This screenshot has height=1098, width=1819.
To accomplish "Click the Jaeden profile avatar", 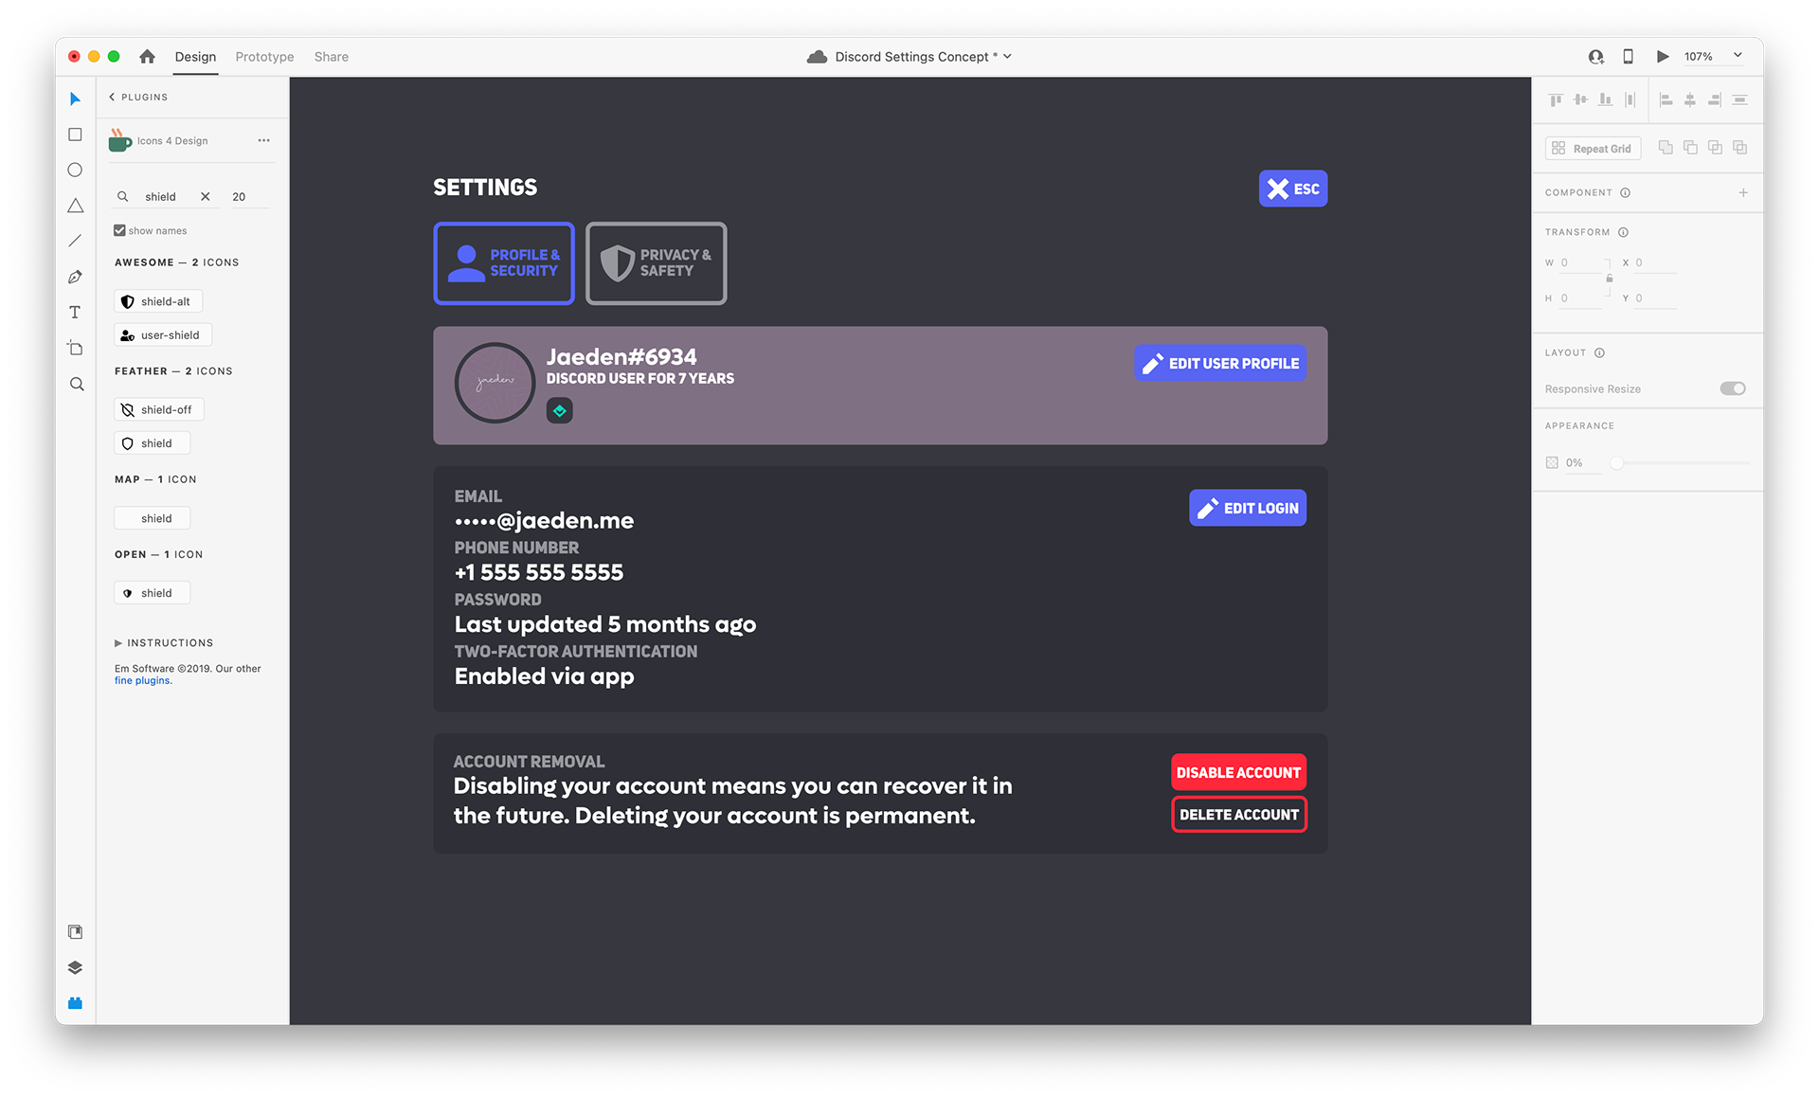I will click(x=495, y=383).
